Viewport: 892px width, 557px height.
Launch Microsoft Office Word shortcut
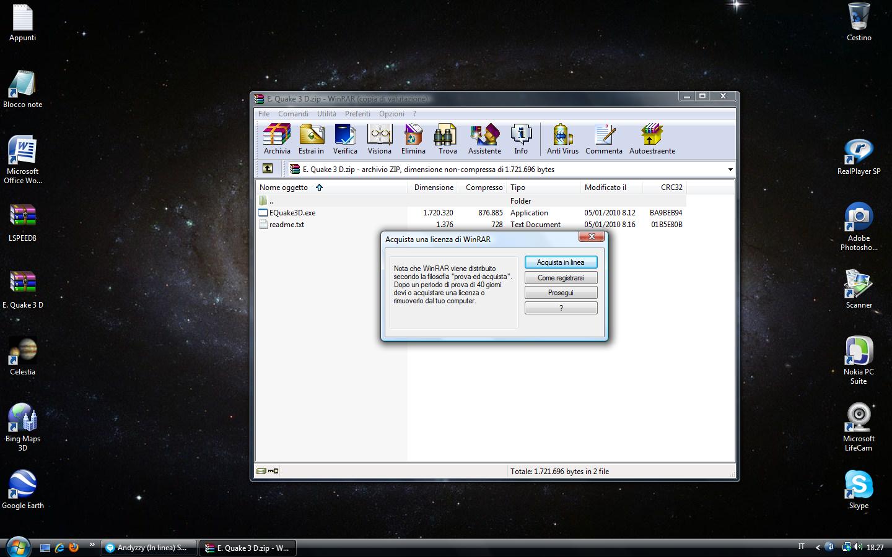click(x=23, y=160)
